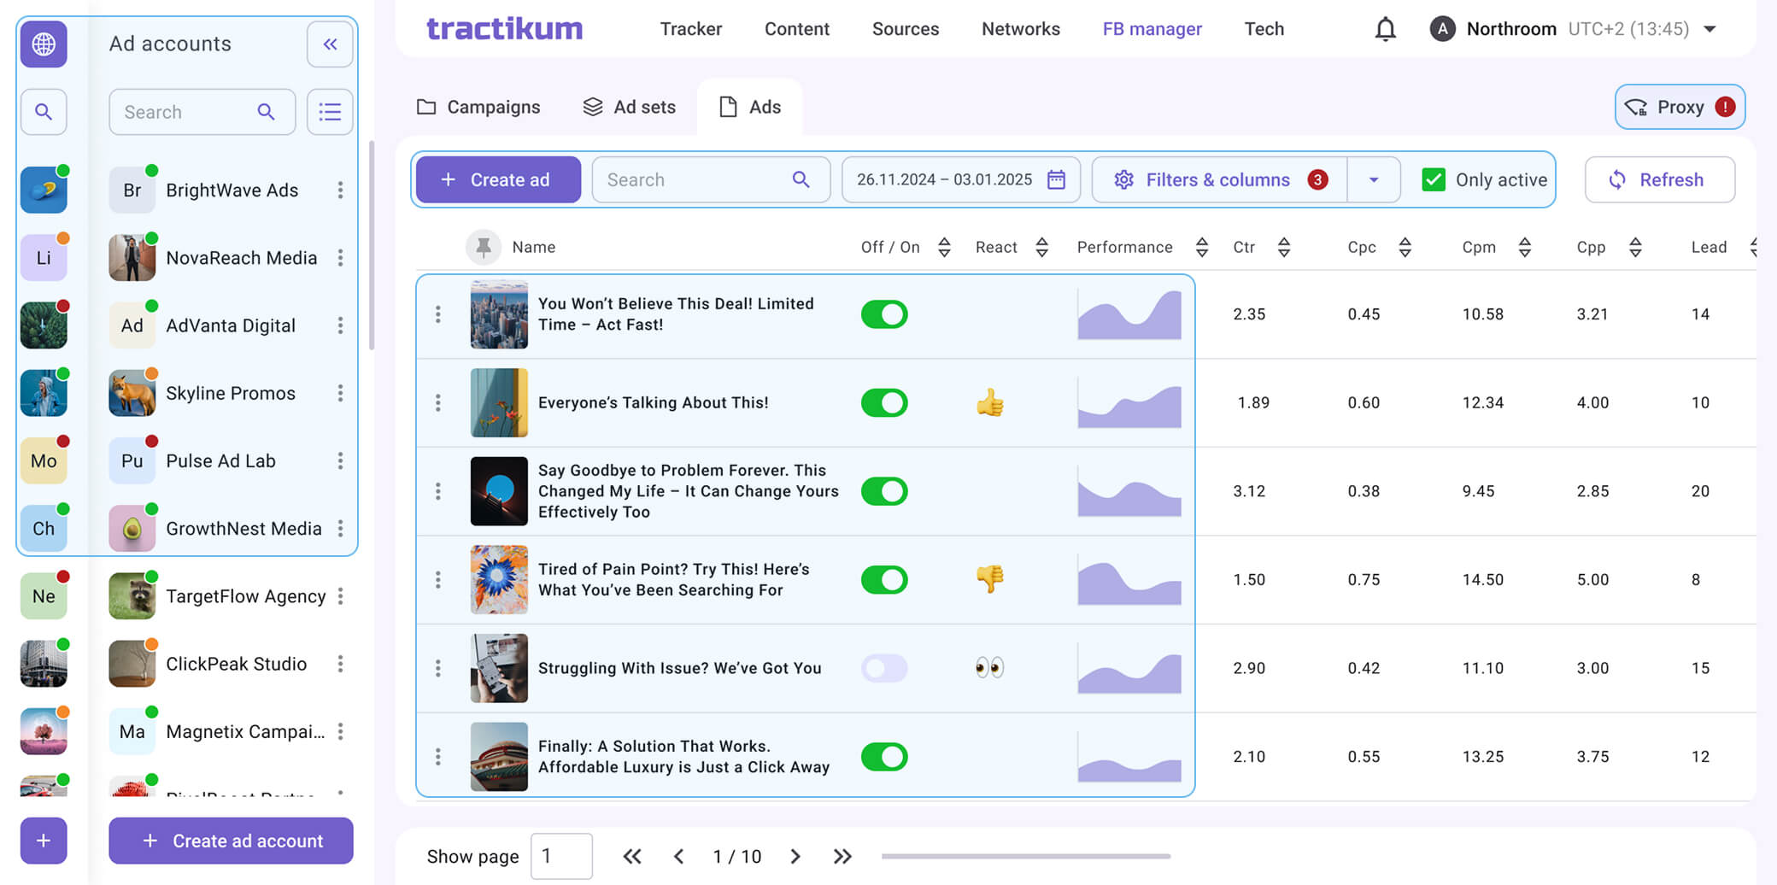The width and height of the screenshot is (1777, 885).
Task: Open the Tracker menu
Action: 690,29
